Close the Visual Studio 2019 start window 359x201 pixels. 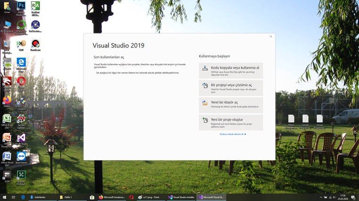click(x=271, y=37)
